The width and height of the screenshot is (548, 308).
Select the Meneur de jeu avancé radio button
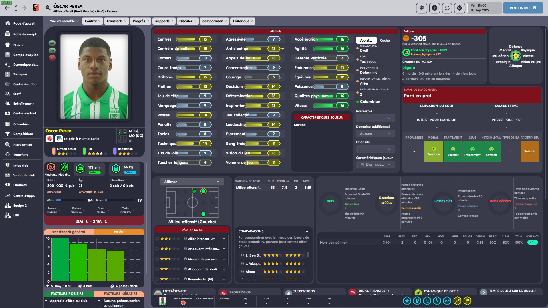pos(157,259)
